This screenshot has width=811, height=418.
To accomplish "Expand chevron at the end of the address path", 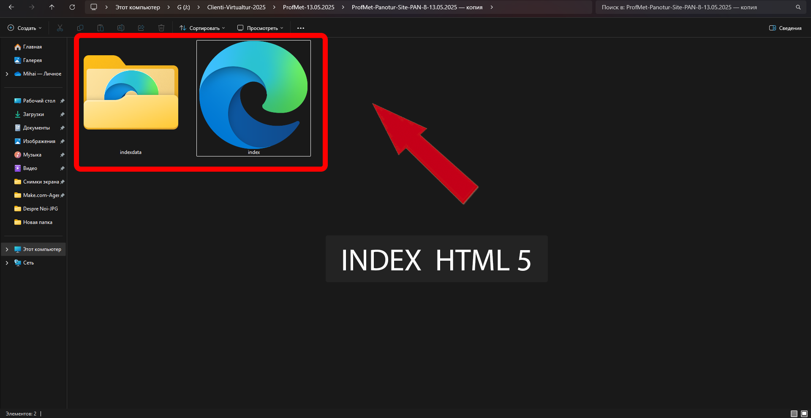I will [492, 7].
